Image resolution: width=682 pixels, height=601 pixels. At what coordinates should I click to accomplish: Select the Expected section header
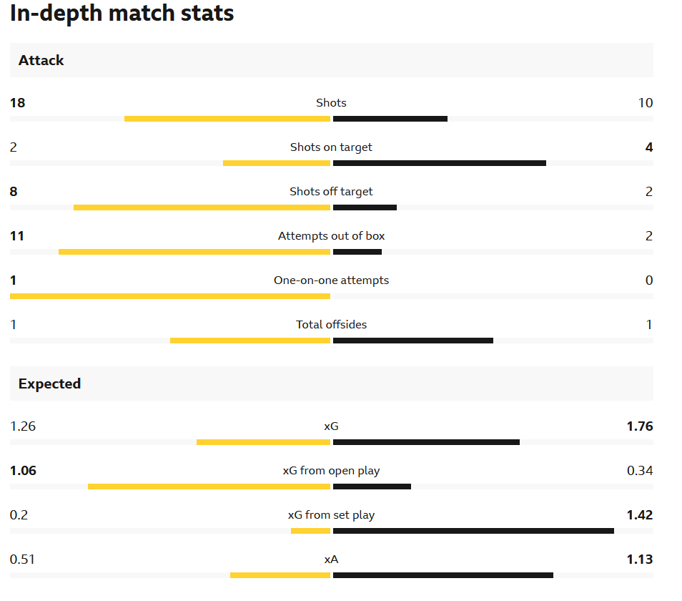coord(49,384)
